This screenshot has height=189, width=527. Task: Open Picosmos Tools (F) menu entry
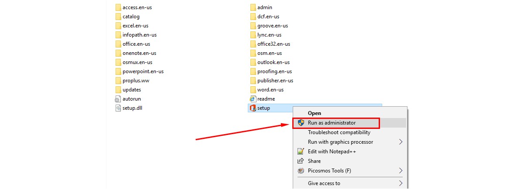coord(329,171)
